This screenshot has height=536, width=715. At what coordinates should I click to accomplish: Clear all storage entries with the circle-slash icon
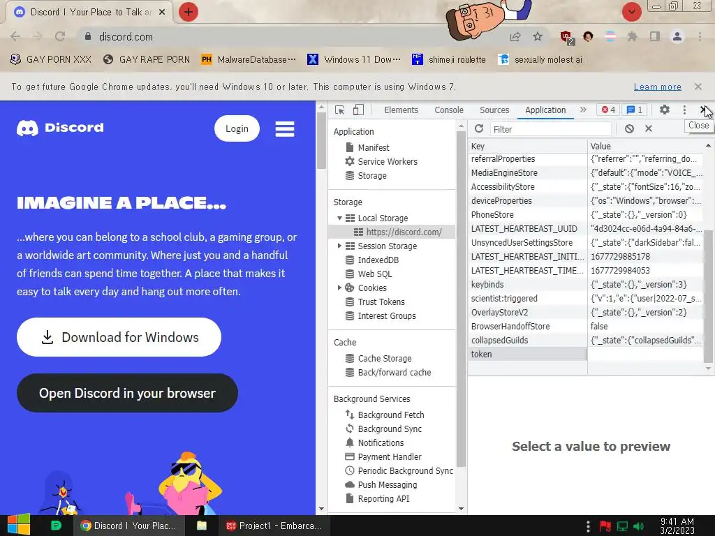click(629, 128)
